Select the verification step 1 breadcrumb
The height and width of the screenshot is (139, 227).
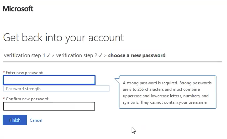tap(25, 55)
